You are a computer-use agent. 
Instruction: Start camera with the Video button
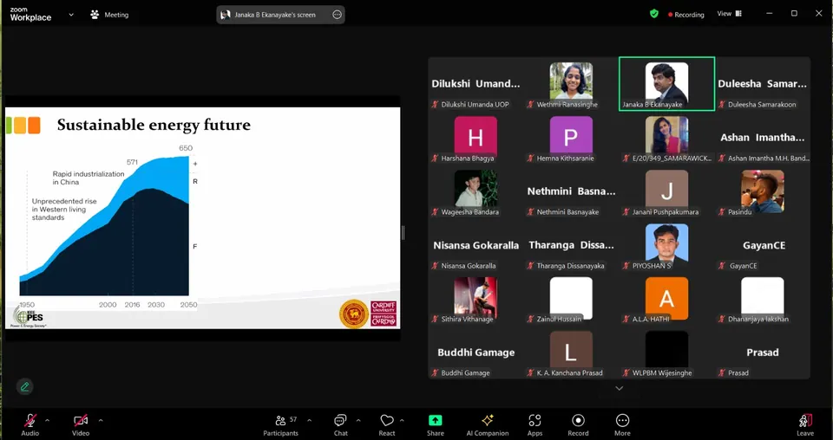[x=81, y=424]
